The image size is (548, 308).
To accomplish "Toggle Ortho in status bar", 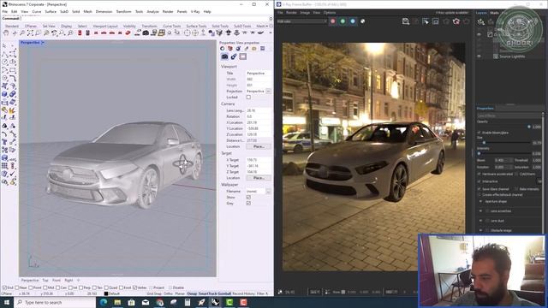I will [x=168, y=293].
